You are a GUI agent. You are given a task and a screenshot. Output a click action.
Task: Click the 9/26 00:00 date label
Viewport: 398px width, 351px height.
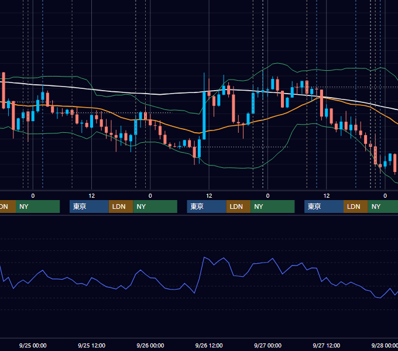(x=150, y=345)
